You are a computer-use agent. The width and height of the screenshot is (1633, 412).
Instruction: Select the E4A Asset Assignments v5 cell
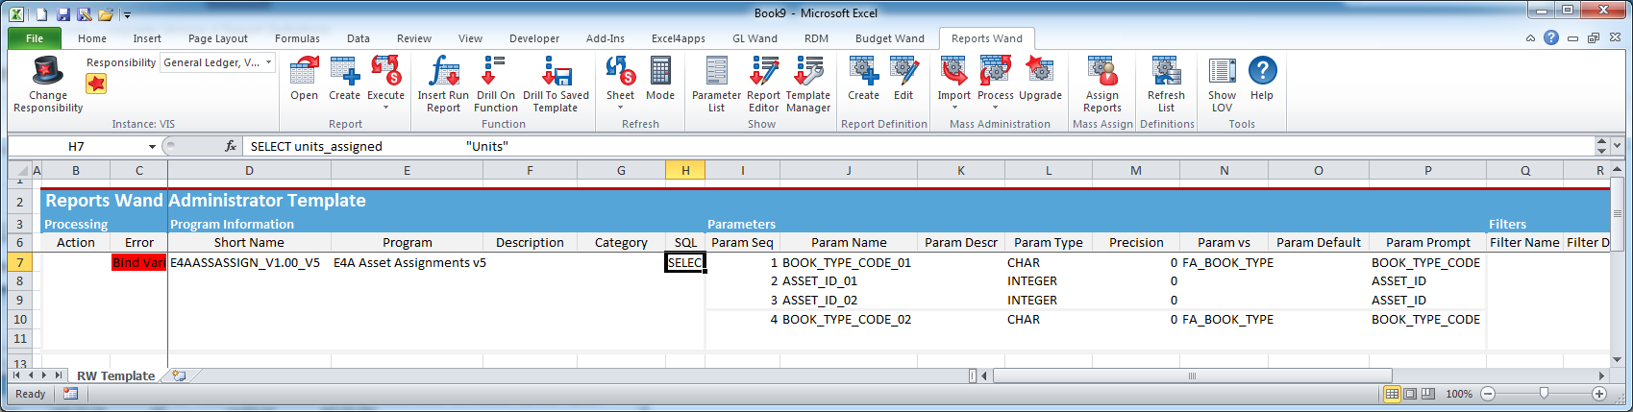[407, 262]
